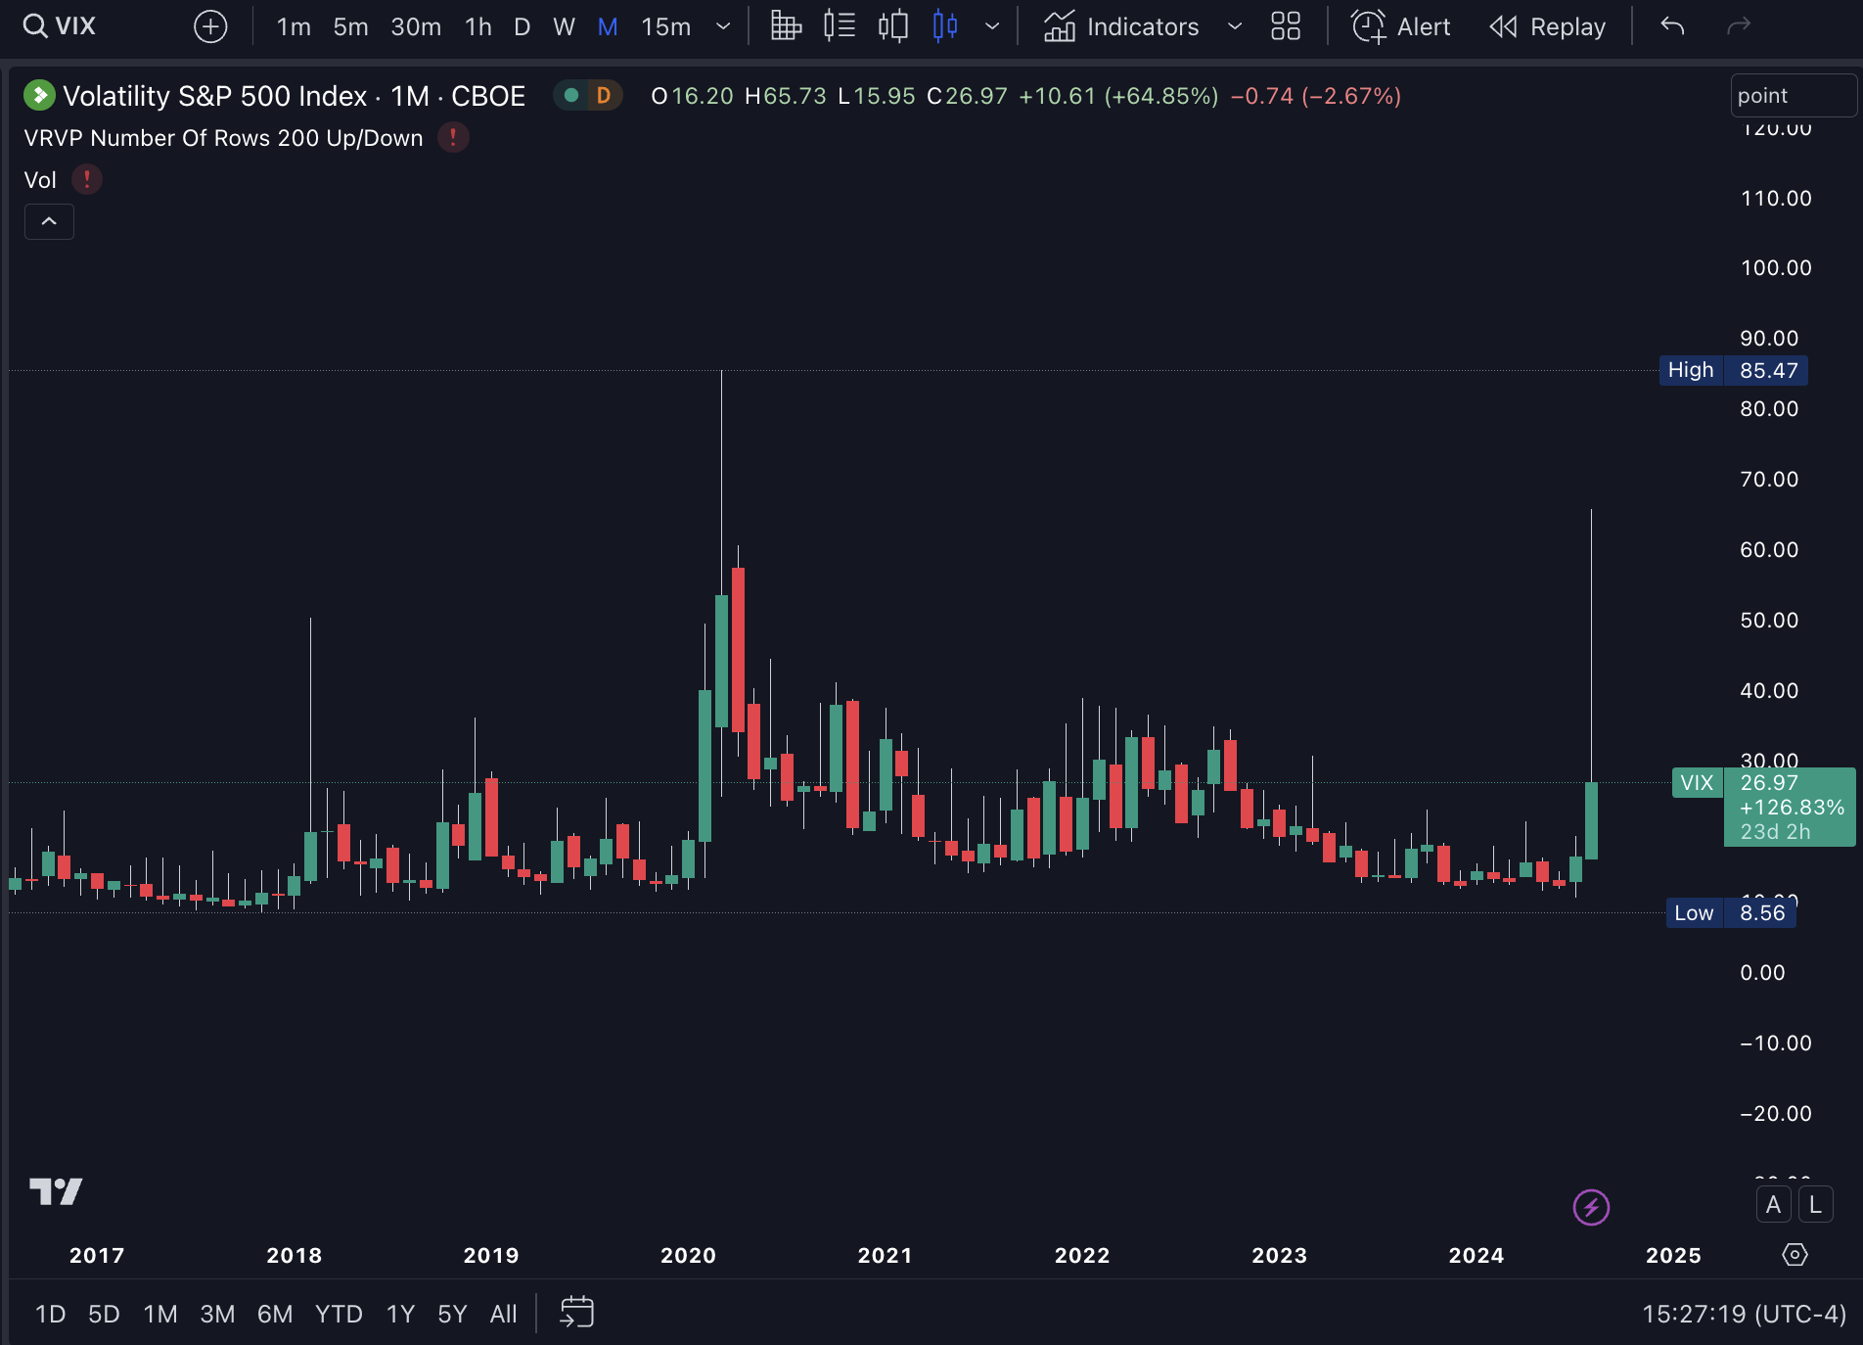Open the Indicators panel
This screenshot has height=1345, width=1863.
click(x=1121, y=26)
